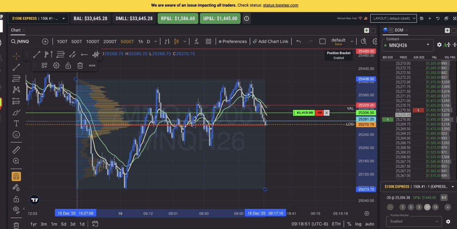457x229 pixels.
Task: Open DOM account selector $150K EXPRESS dropdown
Action: click(419, 187)
